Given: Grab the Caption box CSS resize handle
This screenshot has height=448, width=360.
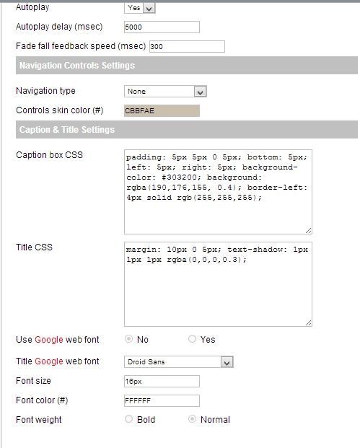Looking at the screenshot, I should tap(308, 231).
